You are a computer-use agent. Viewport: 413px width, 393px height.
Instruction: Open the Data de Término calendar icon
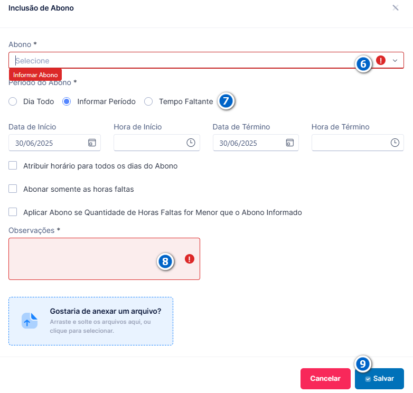pyautogui.click(x=290, y=143)
